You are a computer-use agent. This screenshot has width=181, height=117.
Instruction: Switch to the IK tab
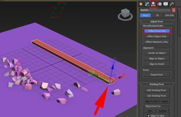tap(157, 15)
